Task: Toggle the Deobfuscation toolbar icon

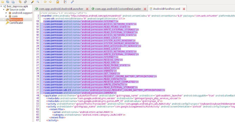Action: coord(58,2)
